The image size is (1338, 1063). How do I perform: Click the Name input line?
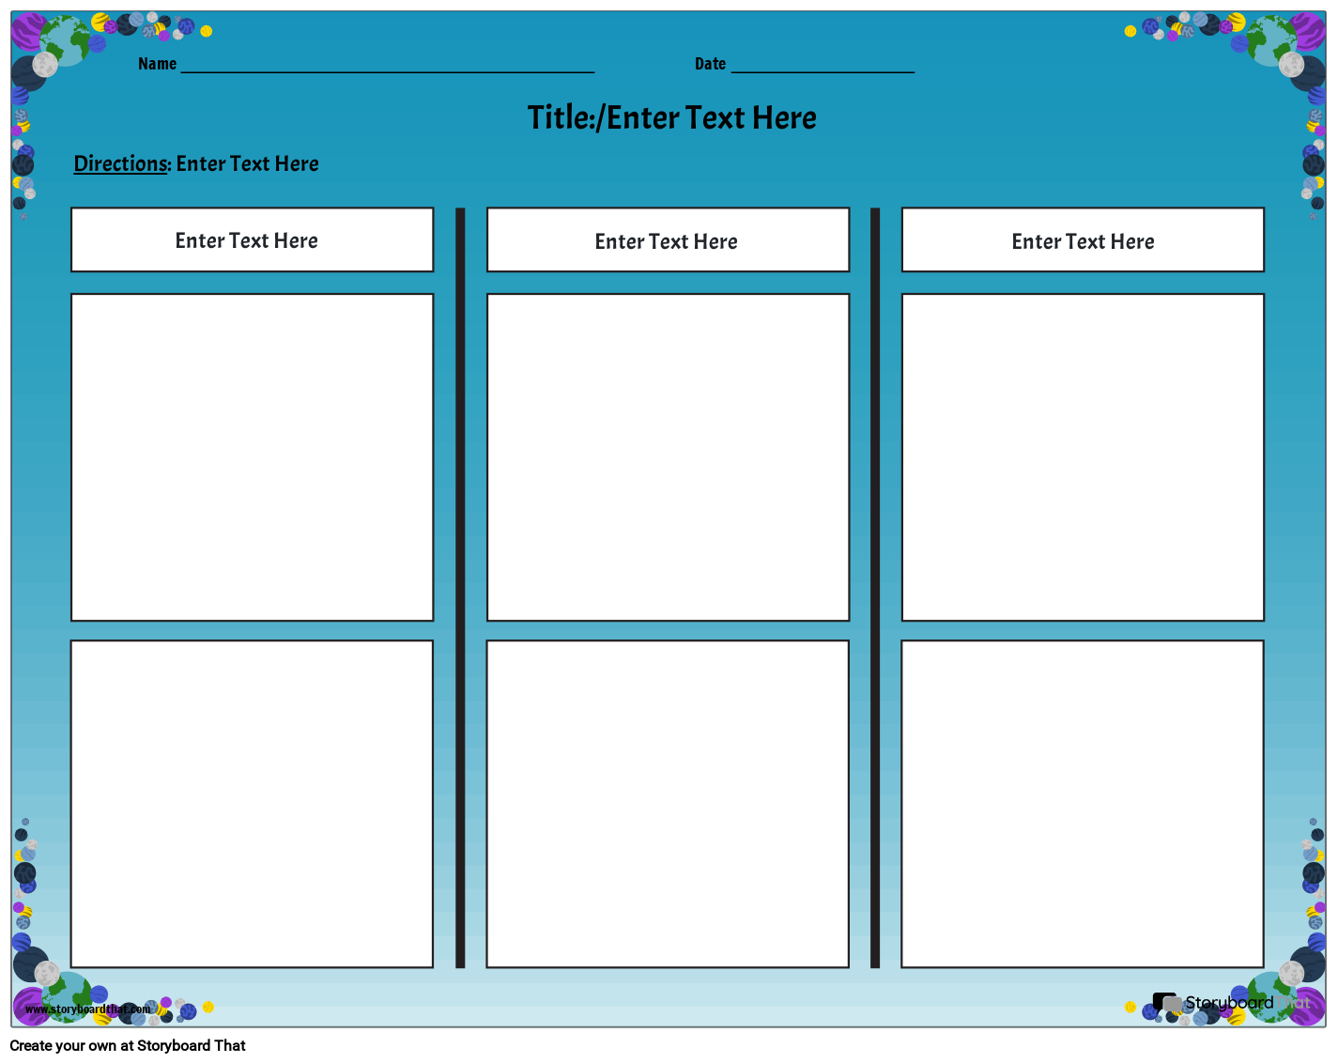click(x=387, y=64)
